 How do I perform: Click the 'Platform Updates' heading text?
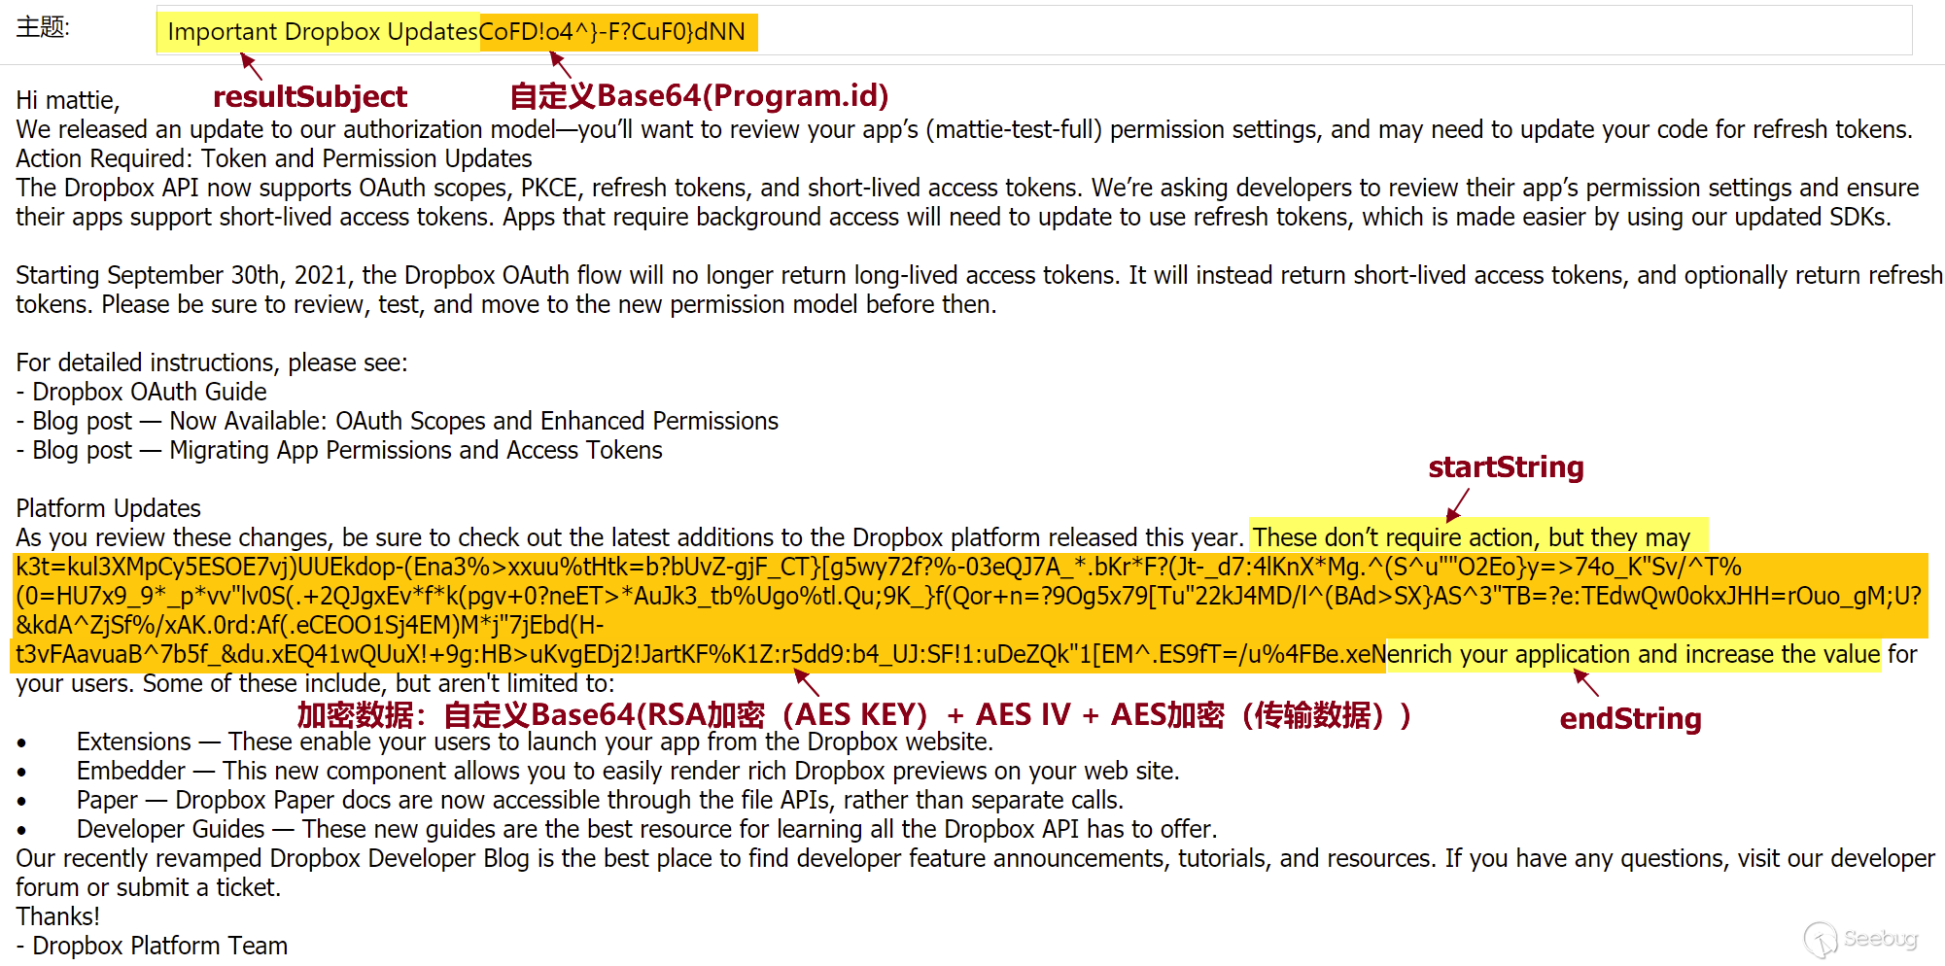[x=108, y=508]
